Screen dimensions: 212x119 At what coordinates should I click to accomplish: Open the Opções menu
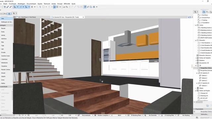tap(40, 4)
